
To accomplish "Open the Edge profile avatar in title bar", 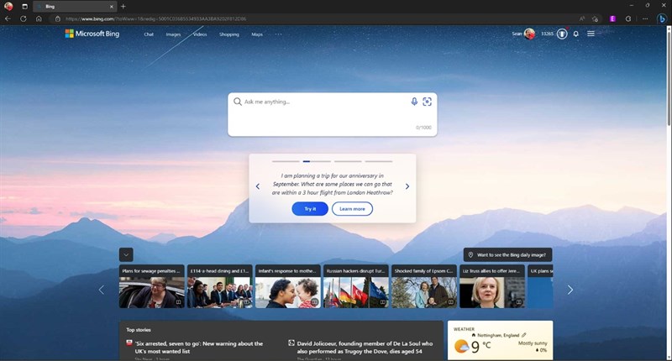I will click(8, 7).
